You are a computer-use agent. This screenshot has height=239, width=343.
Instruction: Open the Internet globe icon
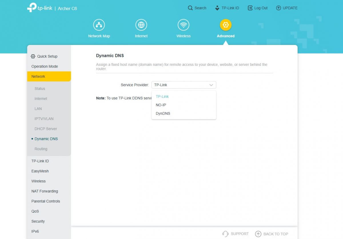[x=141, y=25]
